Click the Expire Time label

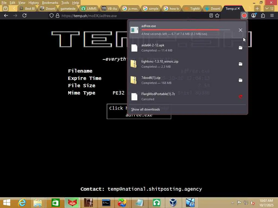tap(85, 78)
